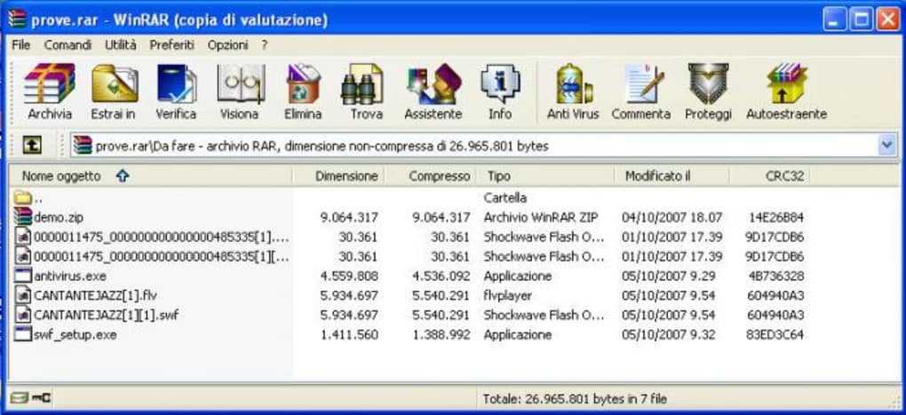The image size is (906, 415).
Task: Click size value 9.064.317 under Dimensione
Action: (349, 217)
